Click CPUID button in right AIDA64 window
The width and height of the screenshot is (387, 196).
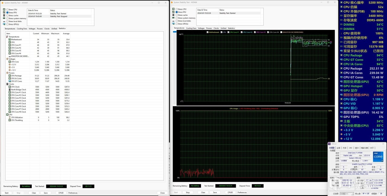click(230, 192)
